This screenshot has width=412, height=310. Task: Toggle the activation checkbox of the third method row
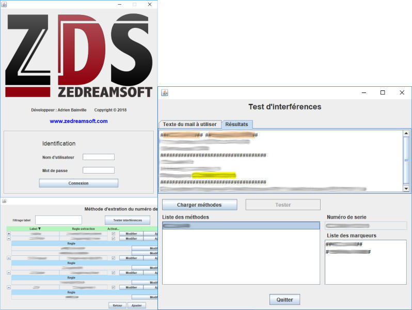(113, 258)
